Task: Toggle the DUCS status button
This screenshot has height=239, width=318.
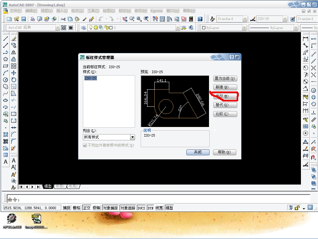Action: click(x=141, y=208)
